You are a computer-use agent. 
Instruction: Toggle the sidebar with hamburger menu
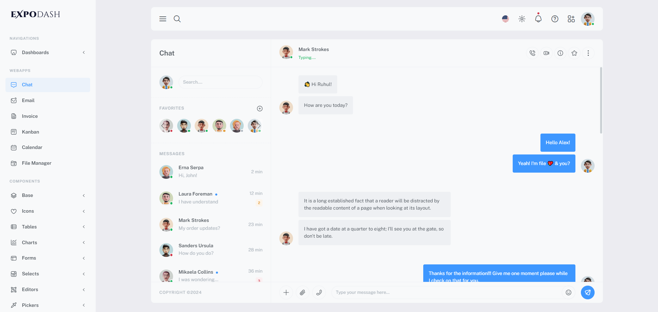(x=163, y=19)
